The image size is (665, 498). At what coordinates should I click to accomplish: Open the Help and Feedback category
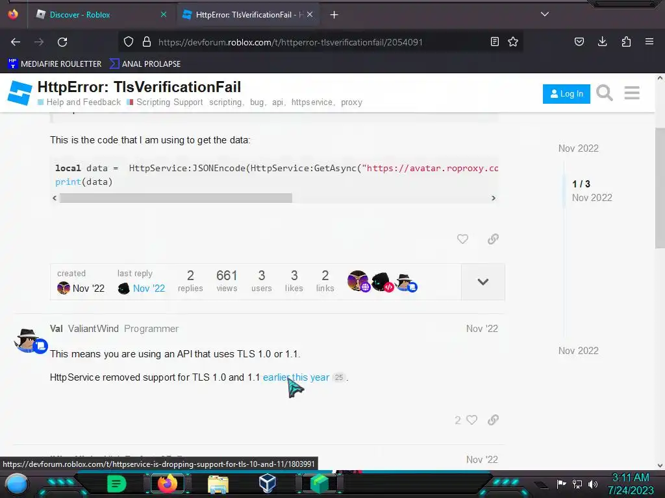pyautogui.click(x=79, y=102)
